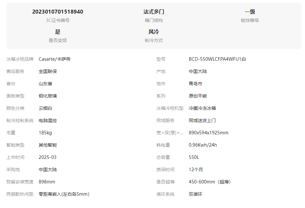The width and height of the screenshot is (305, 208).
Task: Click the 890x594x1925mm dimensions value
Action: pos(208,133)
